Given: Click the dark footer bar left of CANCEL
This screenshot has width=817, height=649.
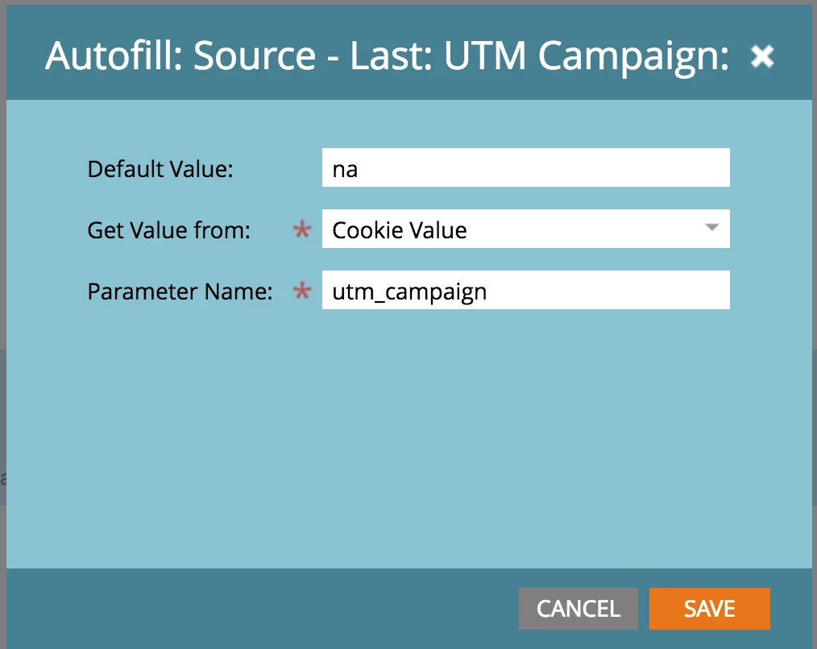Looking at the screenshot, I should pos(260,609).
